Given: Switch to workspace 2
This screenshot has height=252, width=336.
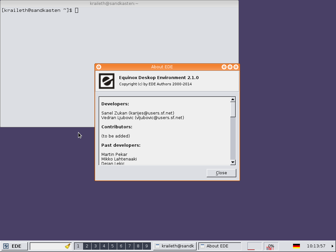Looking at the screenshot, I should click(87, 246).
